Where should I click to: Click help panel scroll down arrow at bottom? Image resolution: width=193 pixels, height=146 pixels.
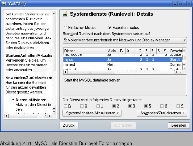pos(54,112)
